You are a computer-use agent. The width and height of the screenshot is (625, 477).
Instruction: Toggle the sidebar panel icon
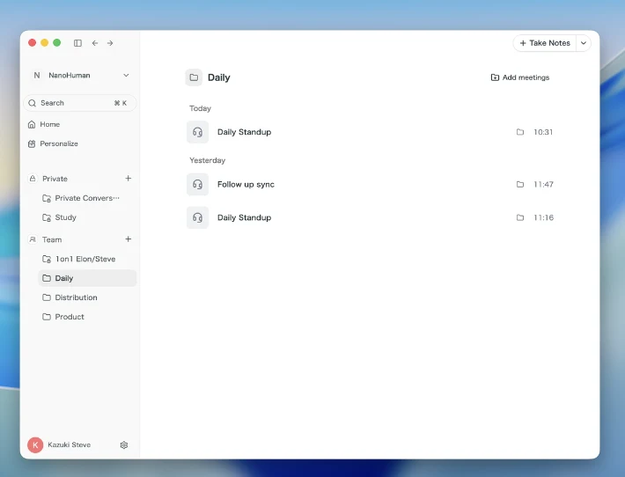77,43
